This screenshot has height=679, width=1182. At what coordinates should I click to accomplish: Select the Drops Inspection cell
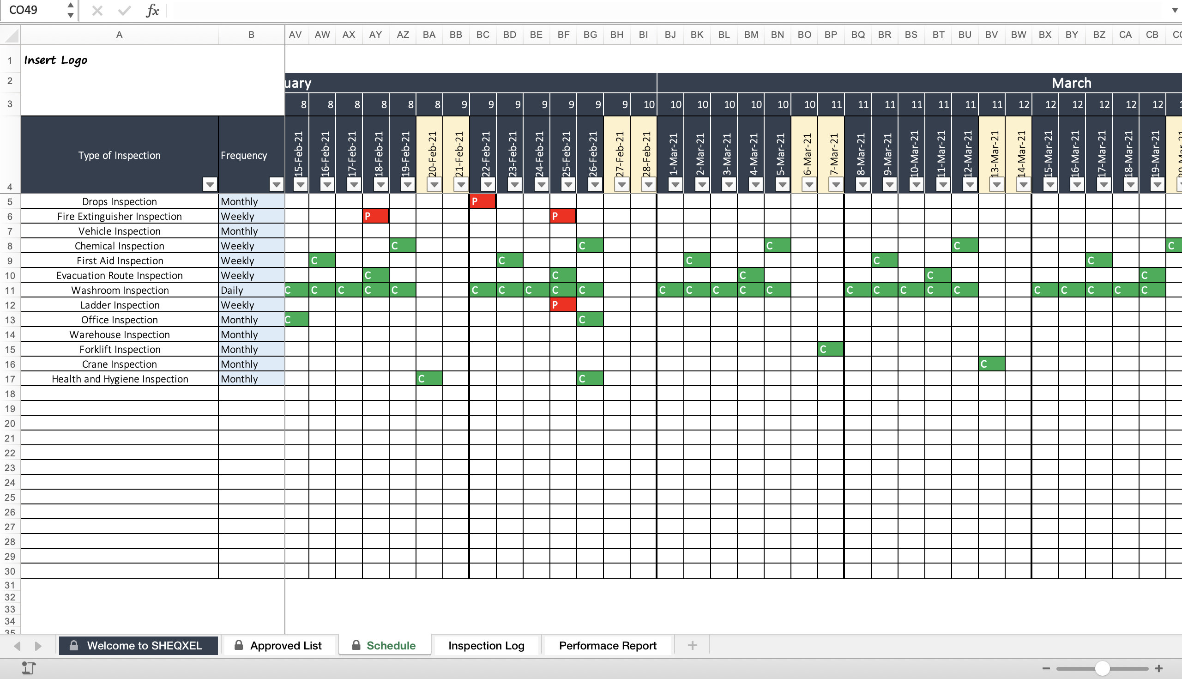pos(119,201)
